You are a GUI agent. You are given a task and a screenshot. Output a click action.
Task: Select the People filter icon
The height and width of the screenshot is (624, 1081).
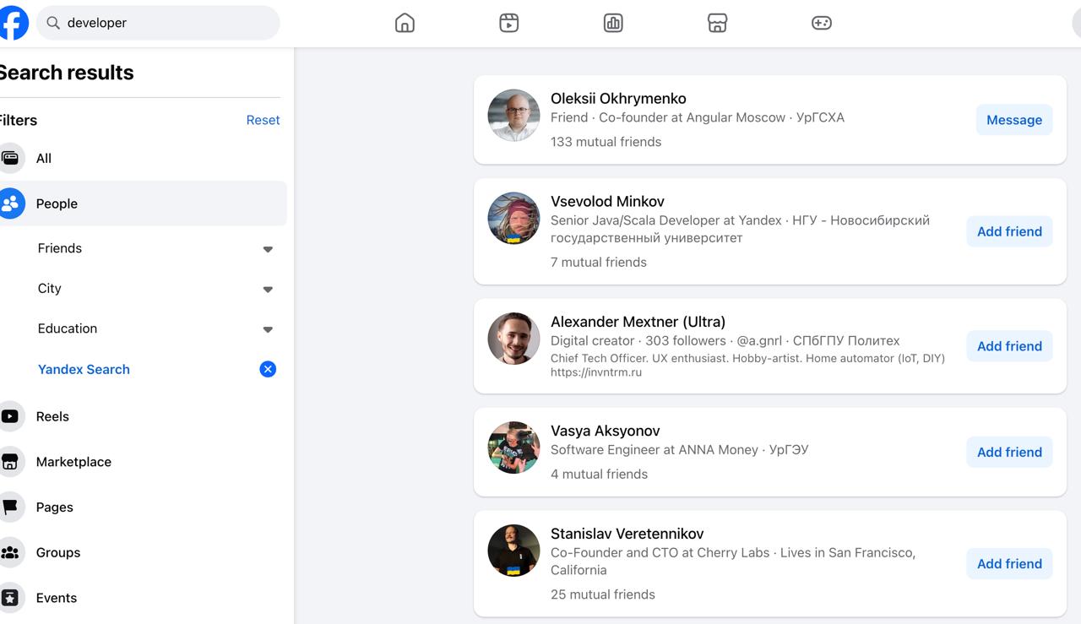pyautogui.click(x=10, y=203)
